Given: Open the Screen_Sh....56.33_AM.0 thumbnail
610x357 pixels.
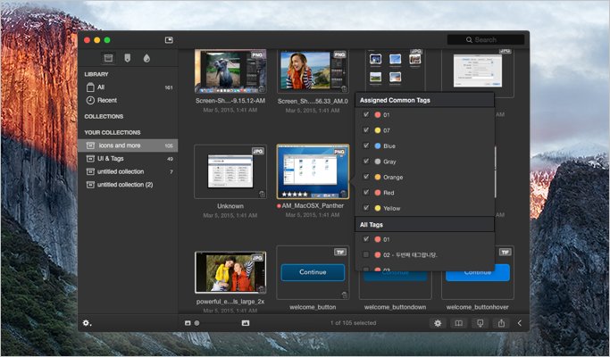Looking at the screenshot, I should click(313, 71).
